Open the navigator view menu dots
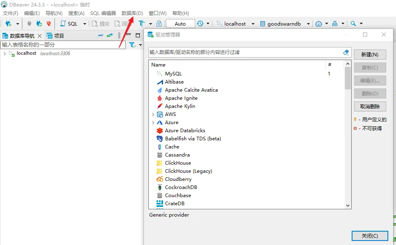396x245 pixels. coord(119,36)
